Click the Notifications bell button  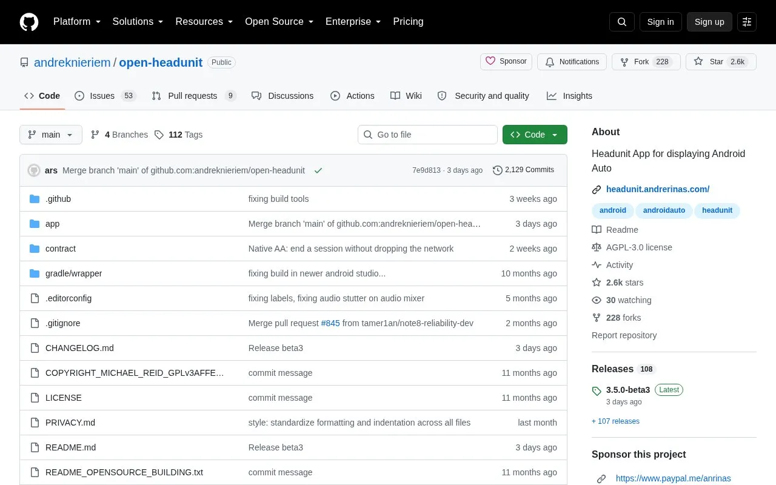click(572, 62)
